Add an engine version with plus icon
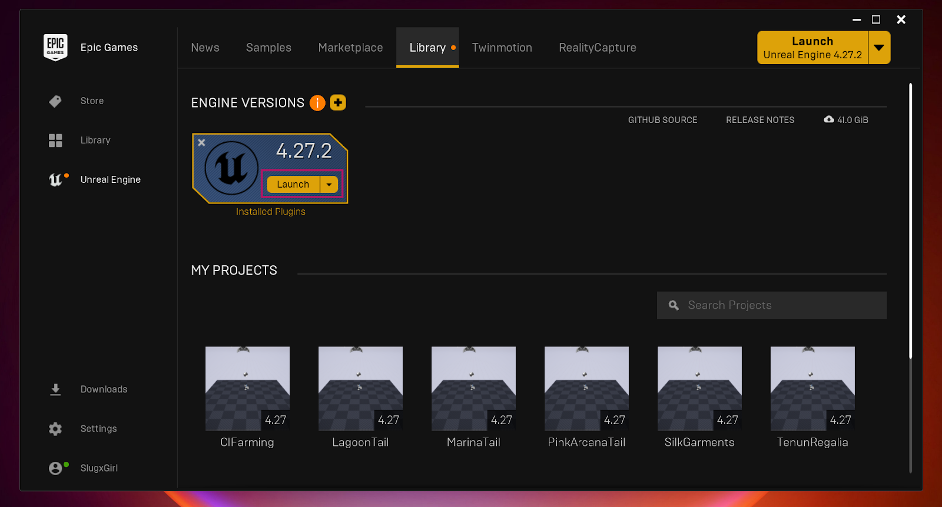Viewport: 942px width, 507px height. [338, 102]
